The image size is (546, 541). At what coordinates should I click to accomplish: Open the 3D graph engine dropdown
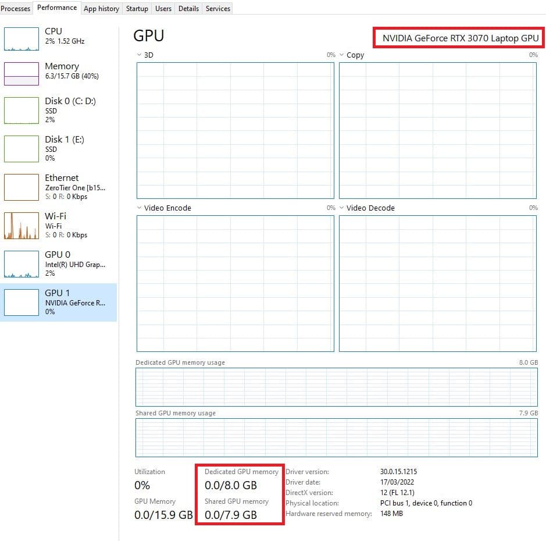coord(140,55)
